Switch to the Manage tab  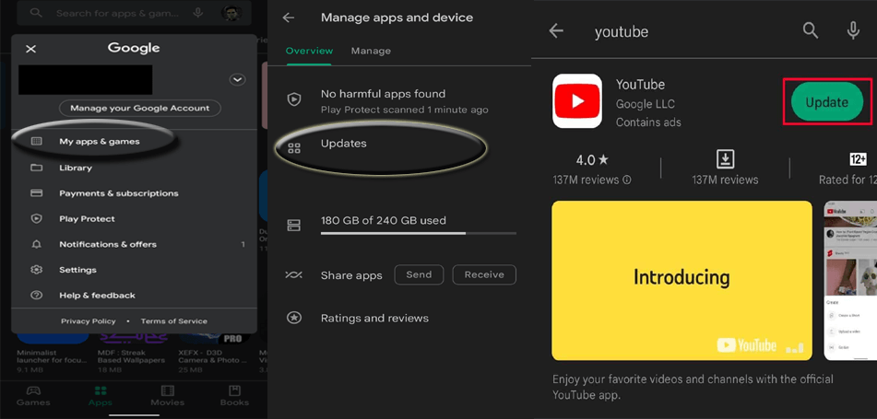point(371,51)
